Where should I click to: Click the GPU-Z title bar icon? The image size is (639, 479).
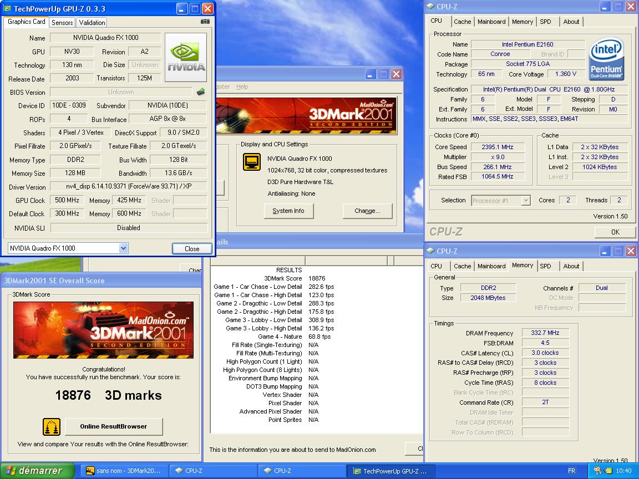point(7,8)
